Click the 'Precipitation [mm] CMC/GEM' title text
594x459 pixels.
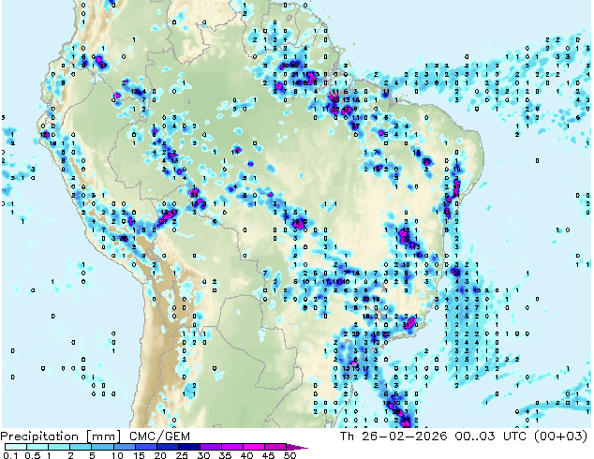coord(95,437)
